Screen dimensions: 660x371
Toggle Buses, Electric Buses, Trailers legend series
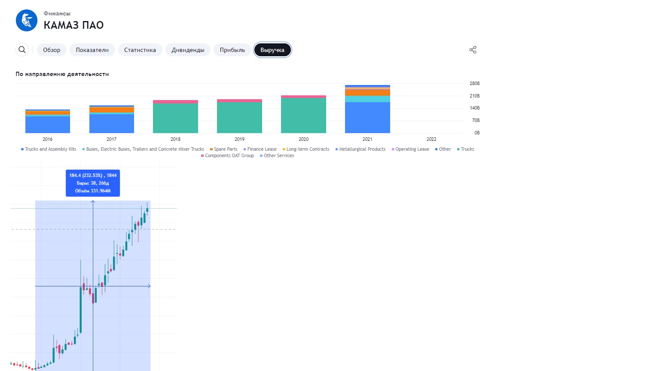coord(143,149)
